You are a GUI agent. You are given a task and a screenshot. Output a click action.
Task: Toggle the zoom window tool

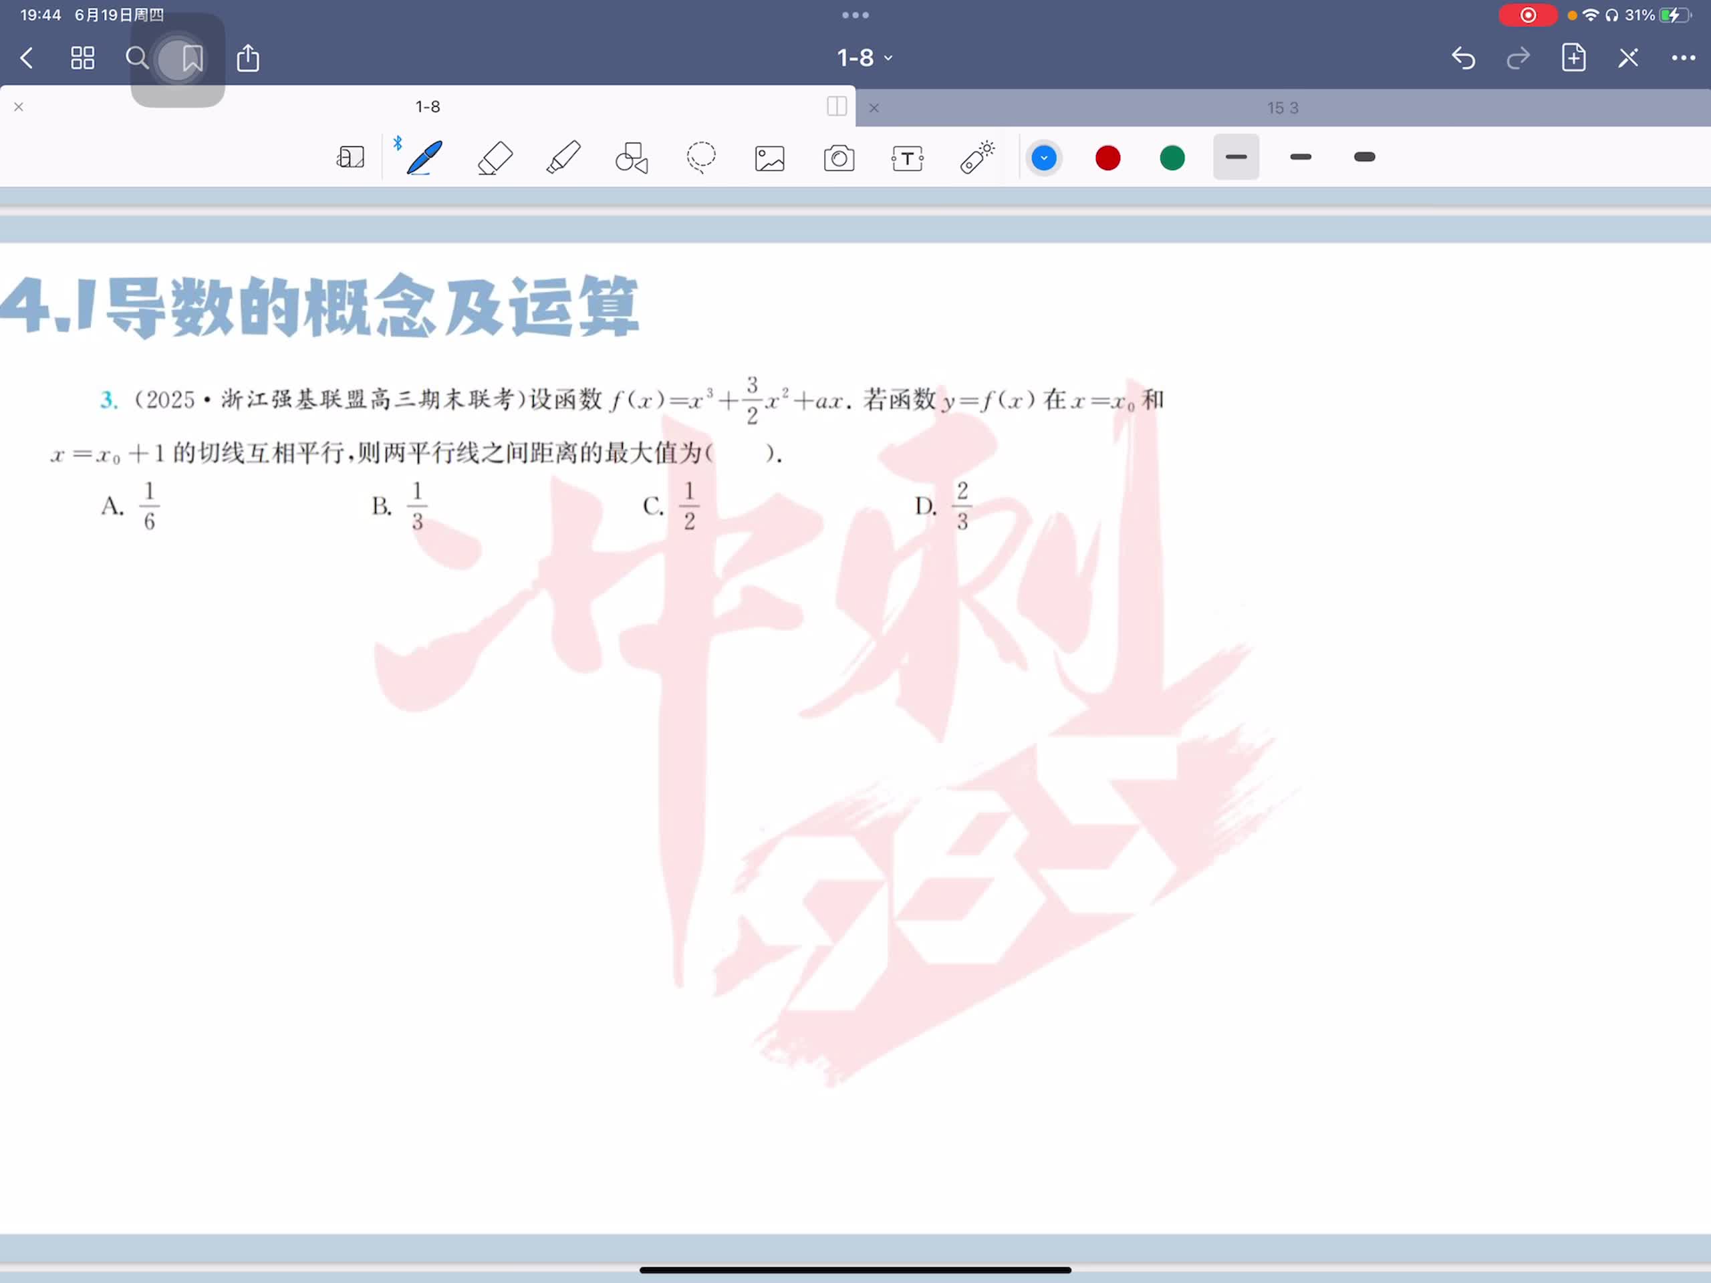coord(350,158)
